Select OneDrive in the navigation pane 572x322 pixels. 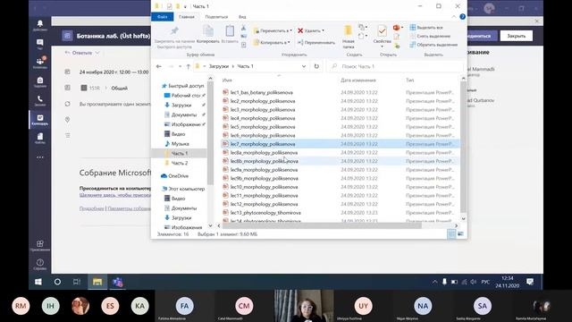(x=174, y=176)
